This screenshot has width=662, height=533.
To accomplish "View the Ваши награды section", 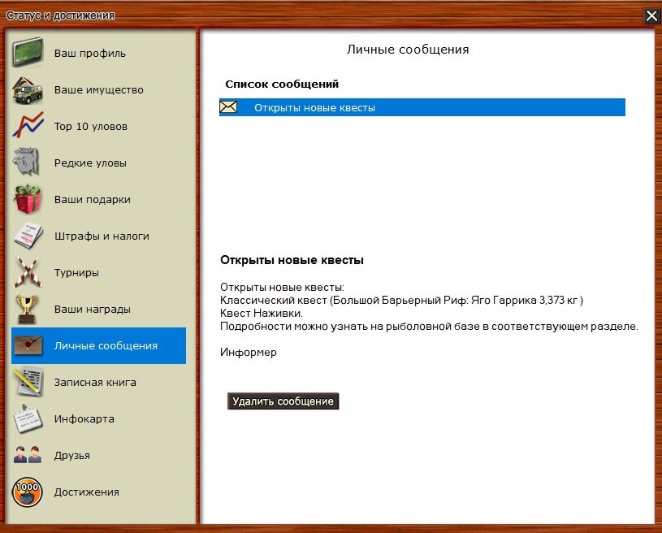I will [92, 310].
